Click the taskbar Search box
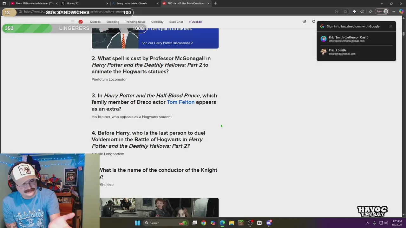This screenshot has width=406, height=228. point(166,223)
